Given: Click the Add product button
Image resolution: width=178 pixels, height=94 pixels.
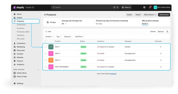Looking at the screenshot, I should [x=164, y=15].
